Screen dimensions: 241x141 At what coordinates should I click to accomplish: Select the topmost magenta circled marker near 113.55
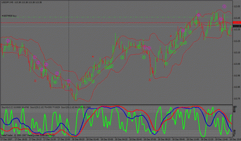click(224, 7)
